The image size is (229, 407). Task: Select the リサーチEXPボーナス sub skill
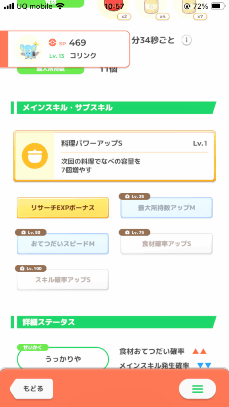pos(62,207)
